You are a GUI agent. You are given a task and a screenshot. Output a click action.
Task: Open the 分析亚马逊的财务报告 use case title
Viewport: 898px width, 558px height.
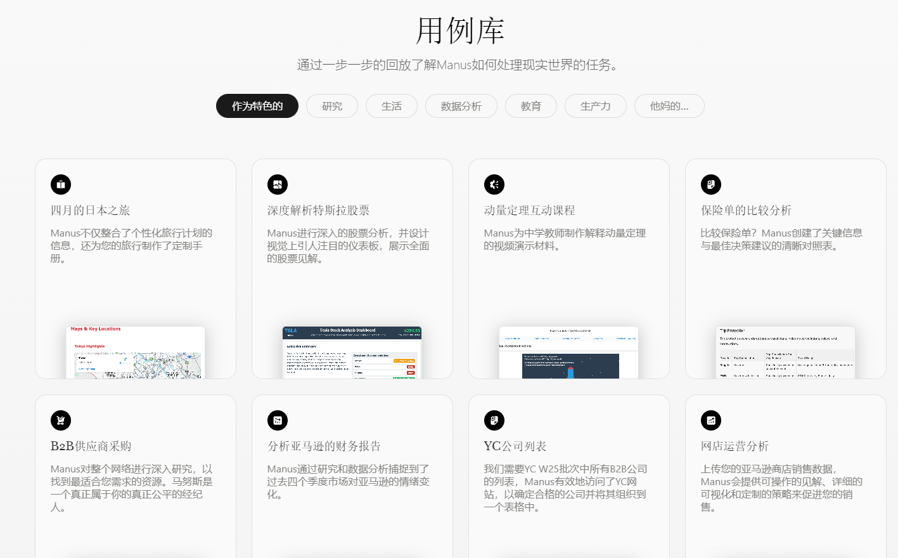(324, 446)
